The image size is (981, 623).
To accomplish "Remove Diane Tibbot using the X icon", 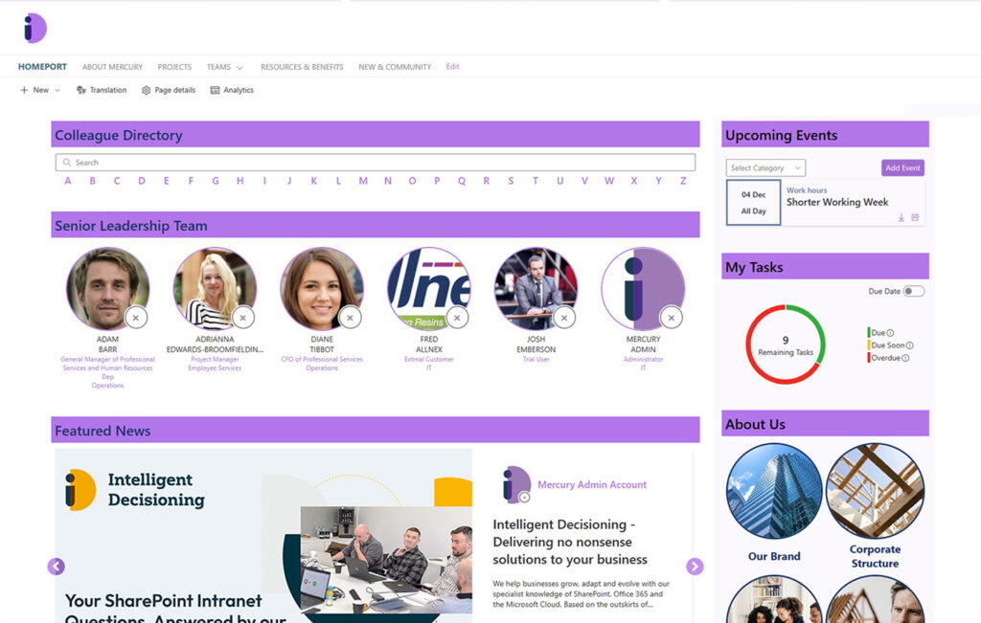I will pyautogui.click(x=350, y=318).
